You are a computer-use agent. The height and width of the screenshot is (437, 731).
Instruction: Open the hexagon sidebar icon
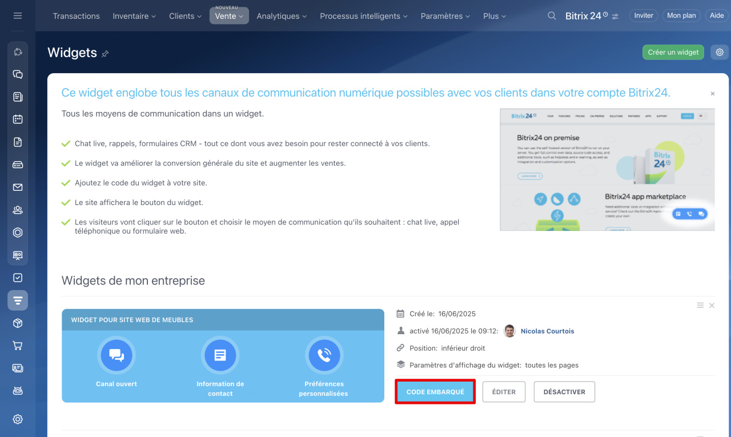pos(18,232)
